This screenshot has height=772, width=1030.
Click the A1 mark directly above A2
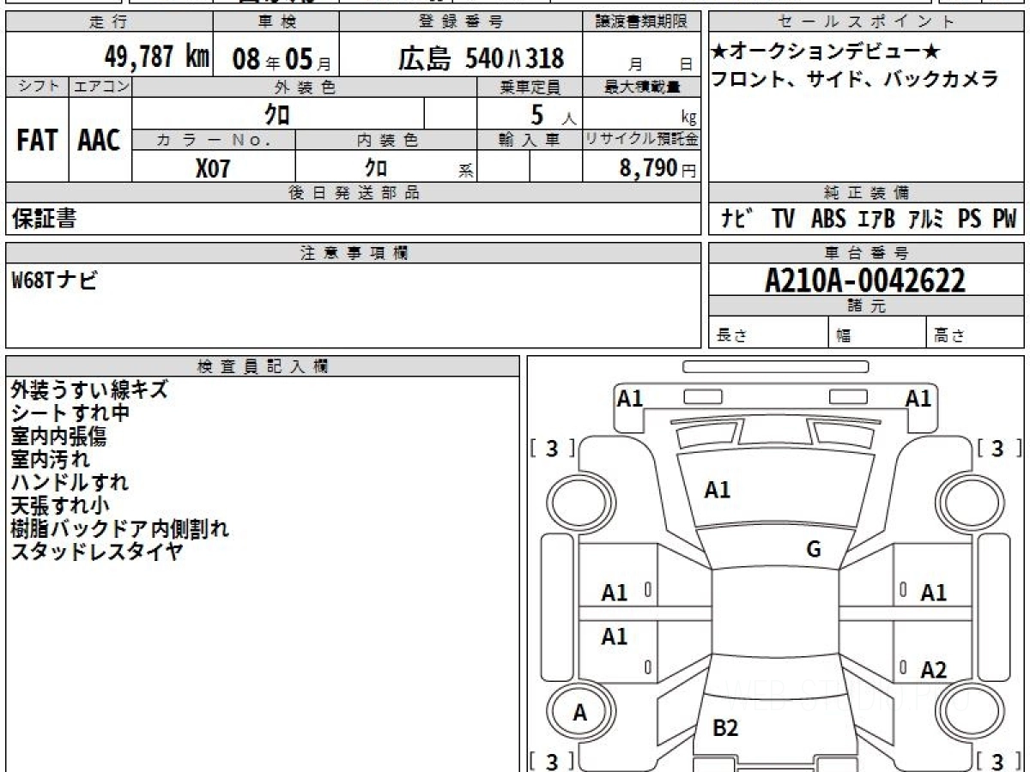(933, 593)
